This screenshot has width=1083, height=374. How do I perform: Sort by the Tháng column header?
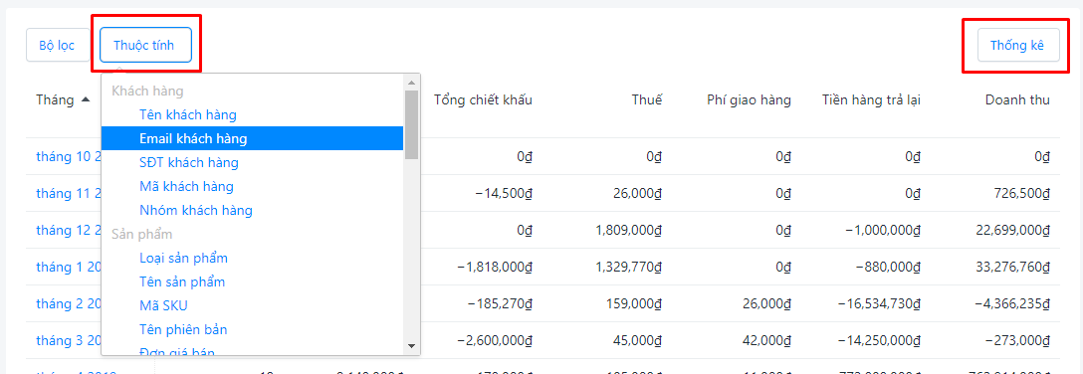click(56, 100)
